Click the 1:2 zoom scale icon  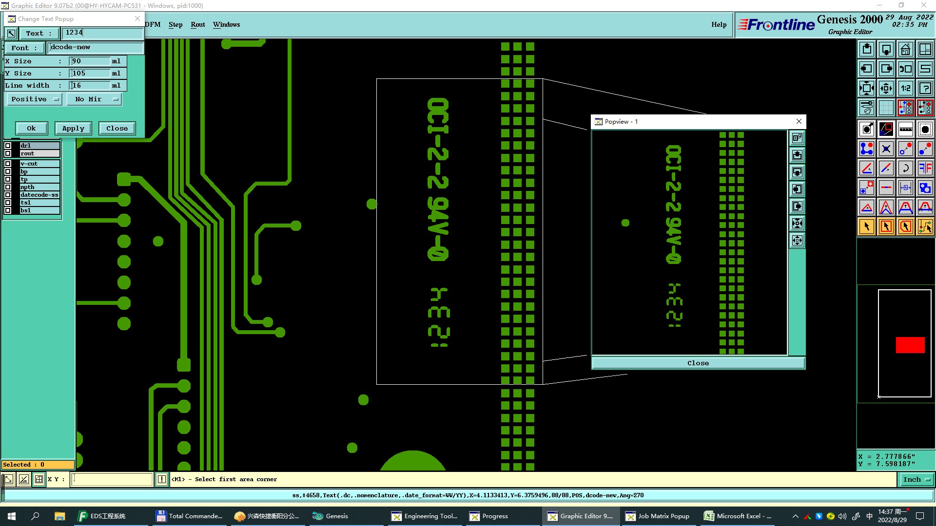[905, 88]
